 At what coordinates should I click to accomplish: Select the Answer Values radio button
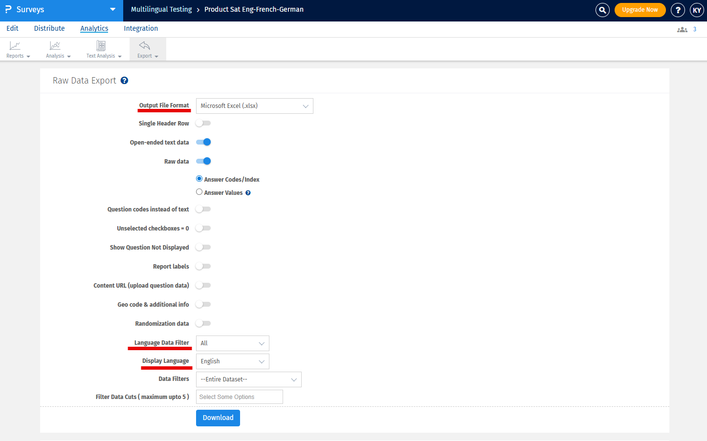pos(199,191)
